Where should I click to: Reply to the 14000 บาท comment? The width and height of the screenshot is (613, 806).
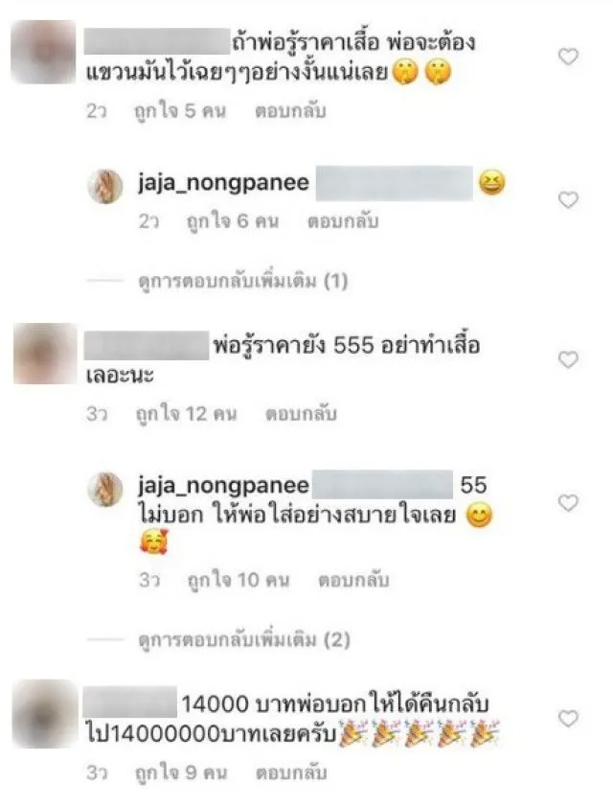[291, 772]
